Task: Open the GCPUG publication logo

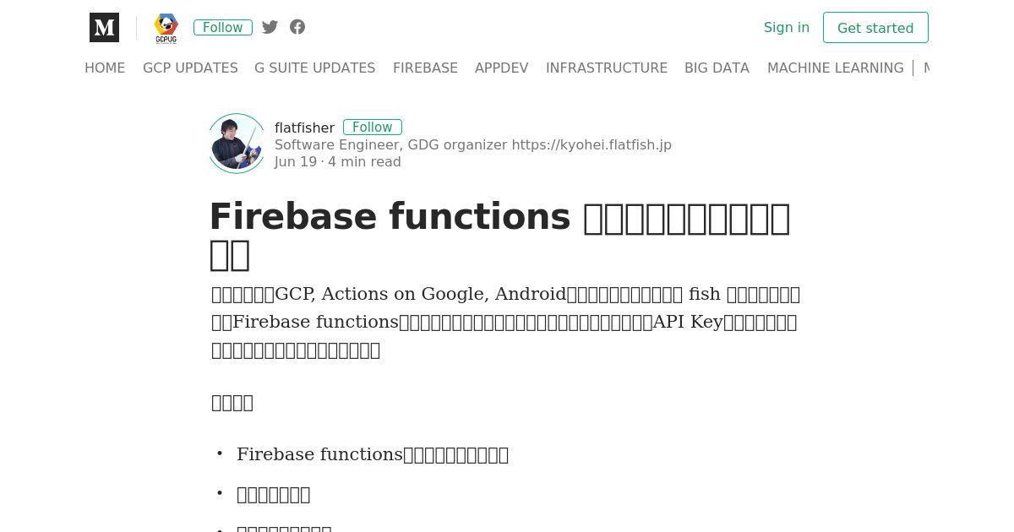Action: pos(166,28)
